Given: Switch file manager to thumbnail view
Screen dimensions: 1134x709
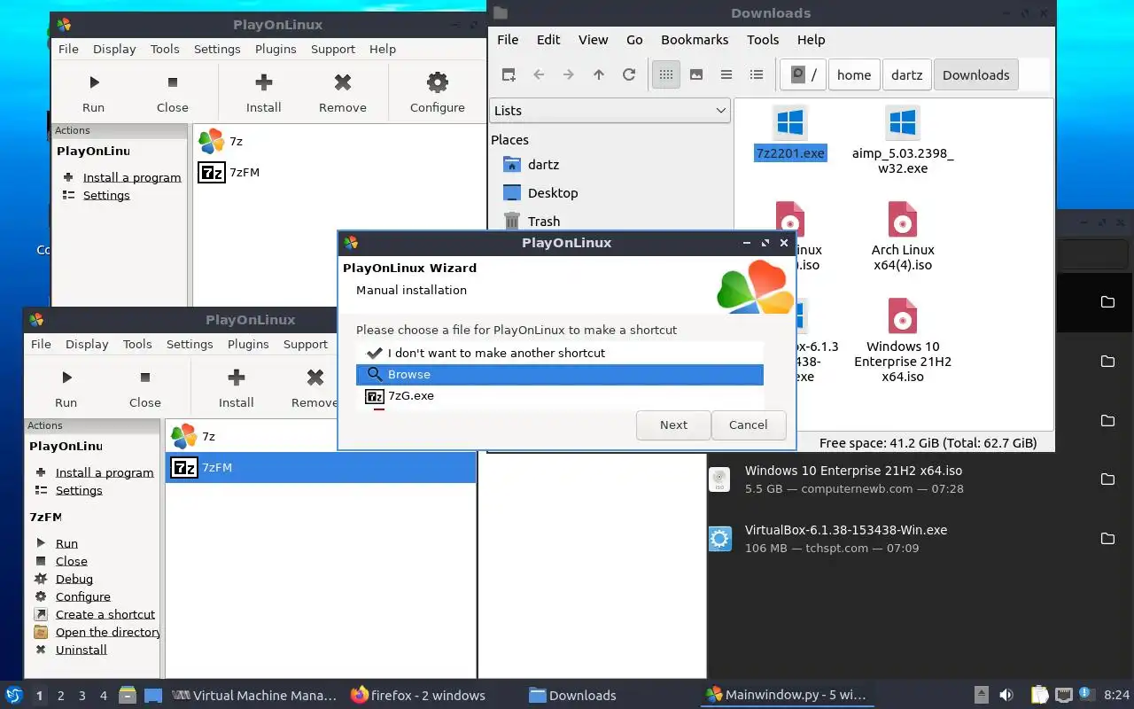Looking at the screenshot, I should click(696, 74).
